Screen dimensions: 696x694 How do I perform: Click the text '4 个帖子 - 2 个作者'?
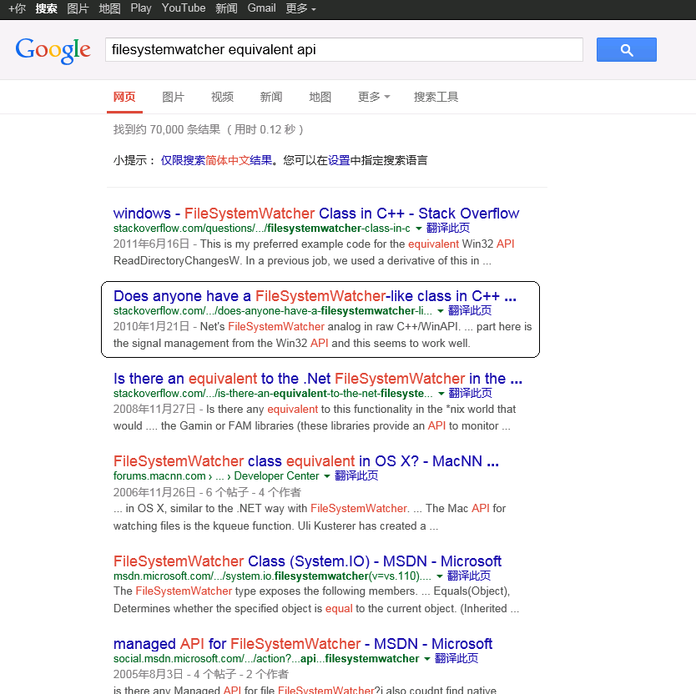pos(241,675)
